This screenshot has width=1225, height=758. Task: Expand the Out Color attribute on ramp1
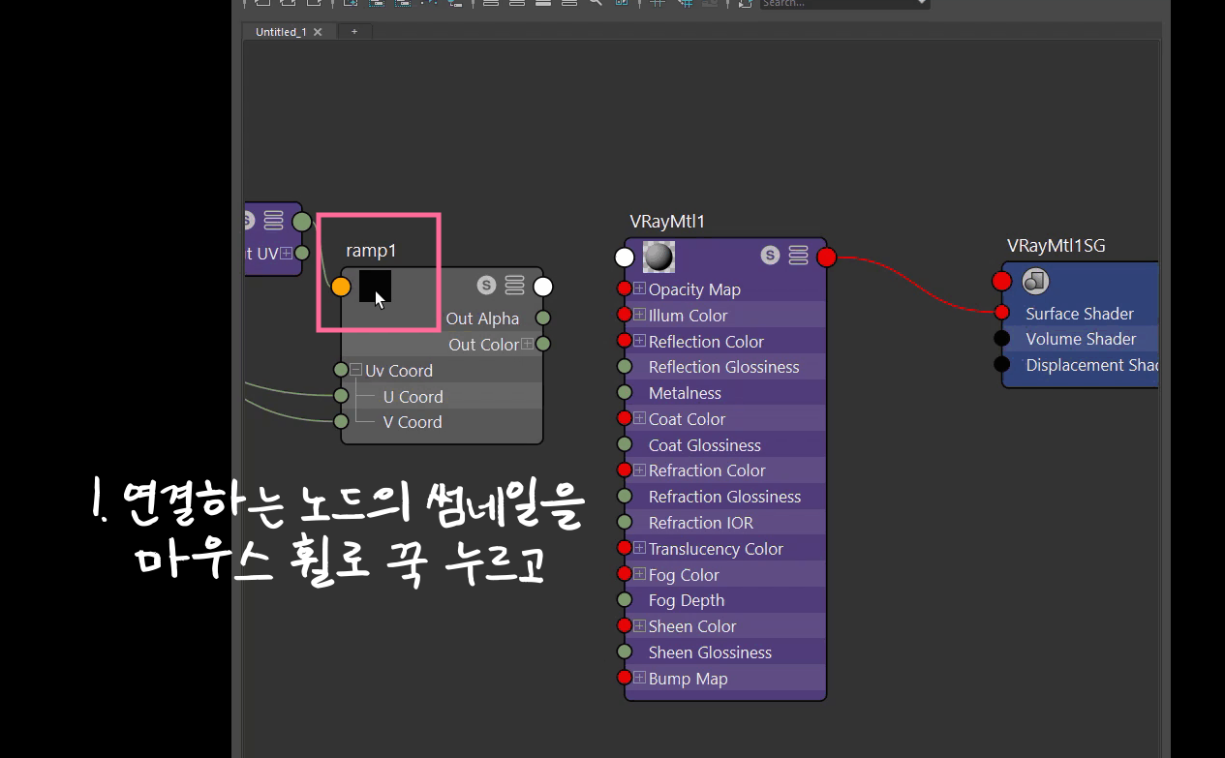[x=528, y=344]
